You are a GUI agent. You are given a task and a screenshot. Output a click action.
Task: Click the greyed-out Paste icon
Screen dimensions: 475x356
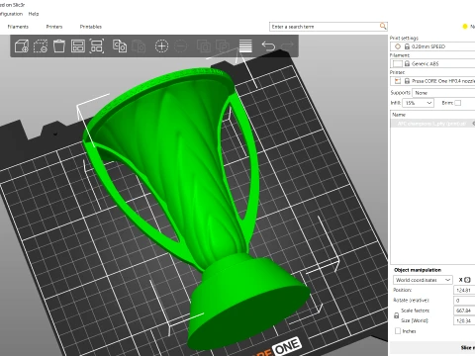[x=139, y=46]
